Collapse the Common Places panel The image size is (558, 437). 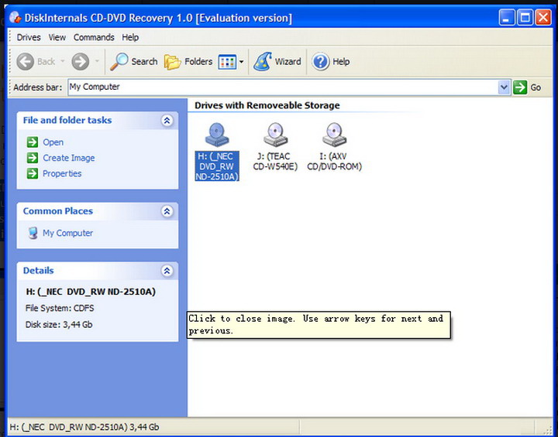click(167, 211)
